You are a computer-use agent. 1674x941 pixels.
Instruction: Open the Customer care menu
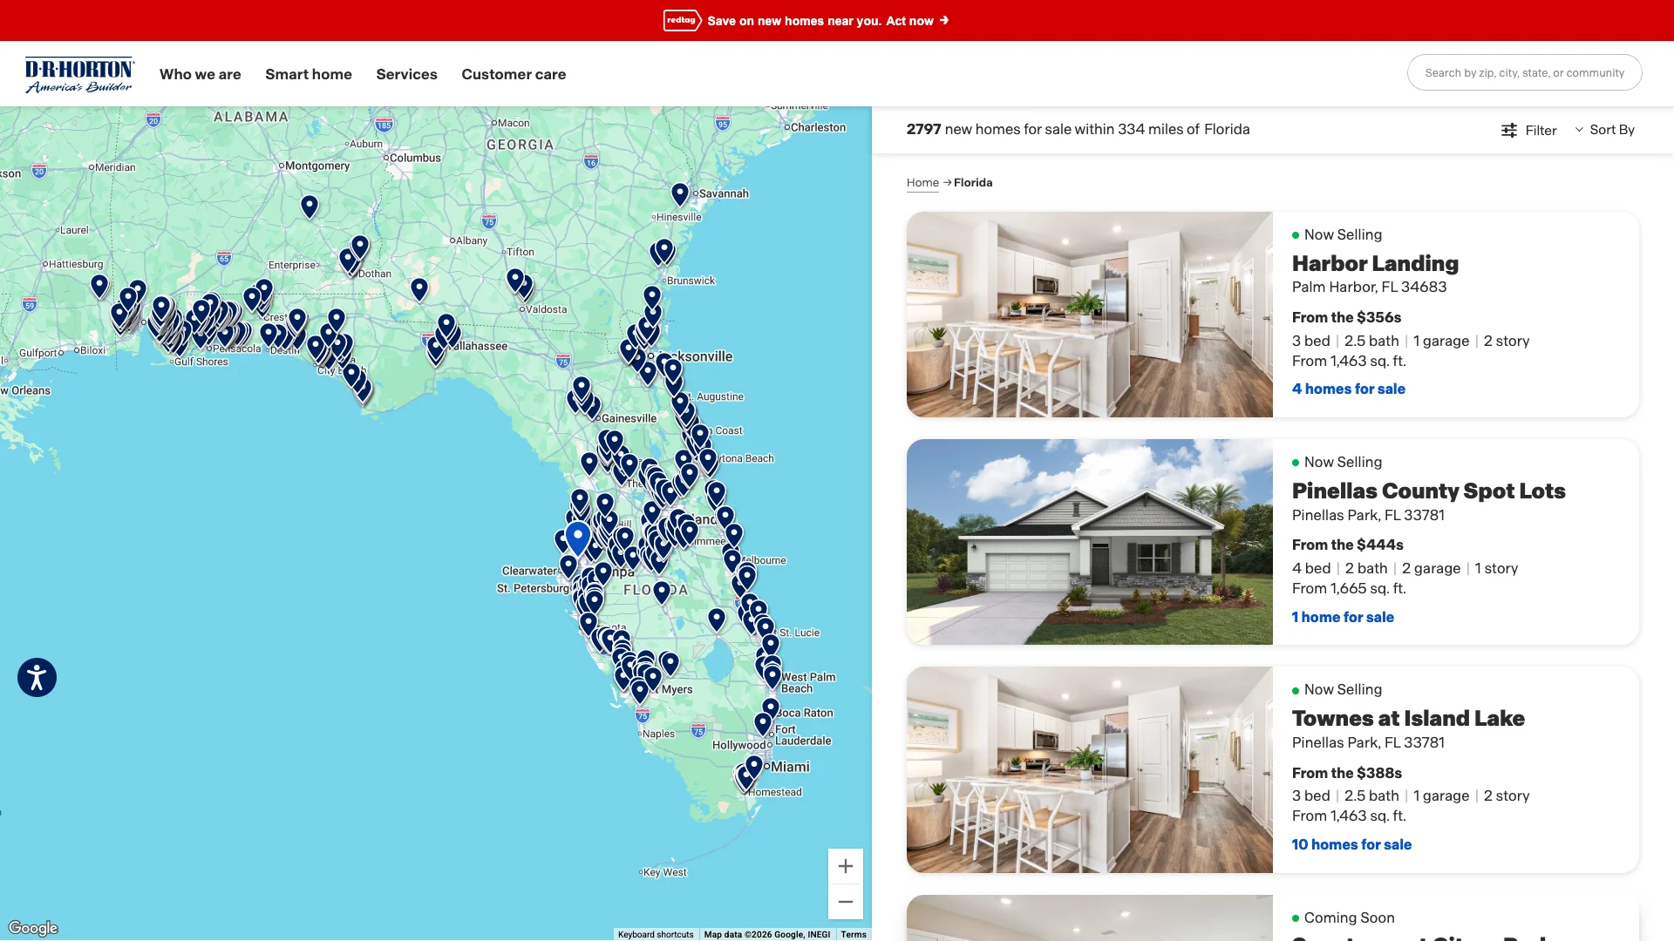(x=514, y=74)
